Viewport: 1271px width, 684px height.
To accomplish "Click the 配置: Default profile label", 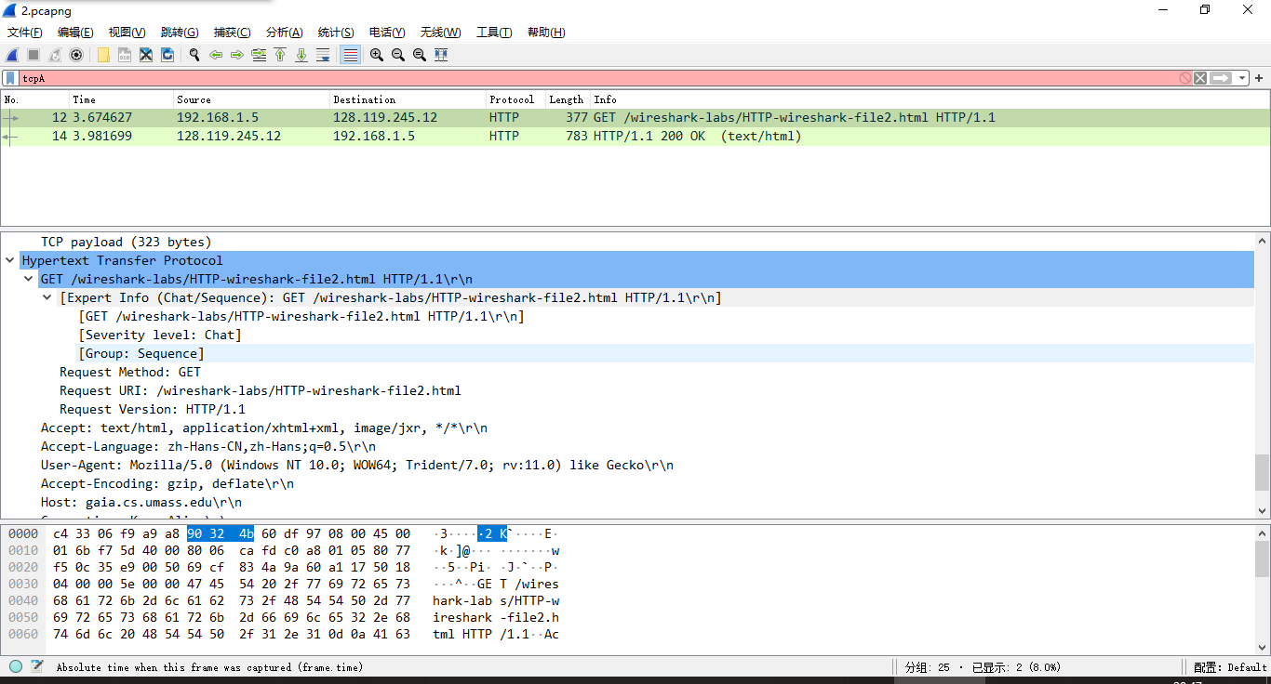I will pos(1229,666).
